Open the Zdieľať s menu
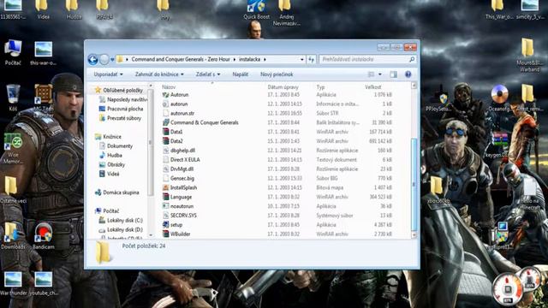 pyautogui.click(x=208, y=74)
